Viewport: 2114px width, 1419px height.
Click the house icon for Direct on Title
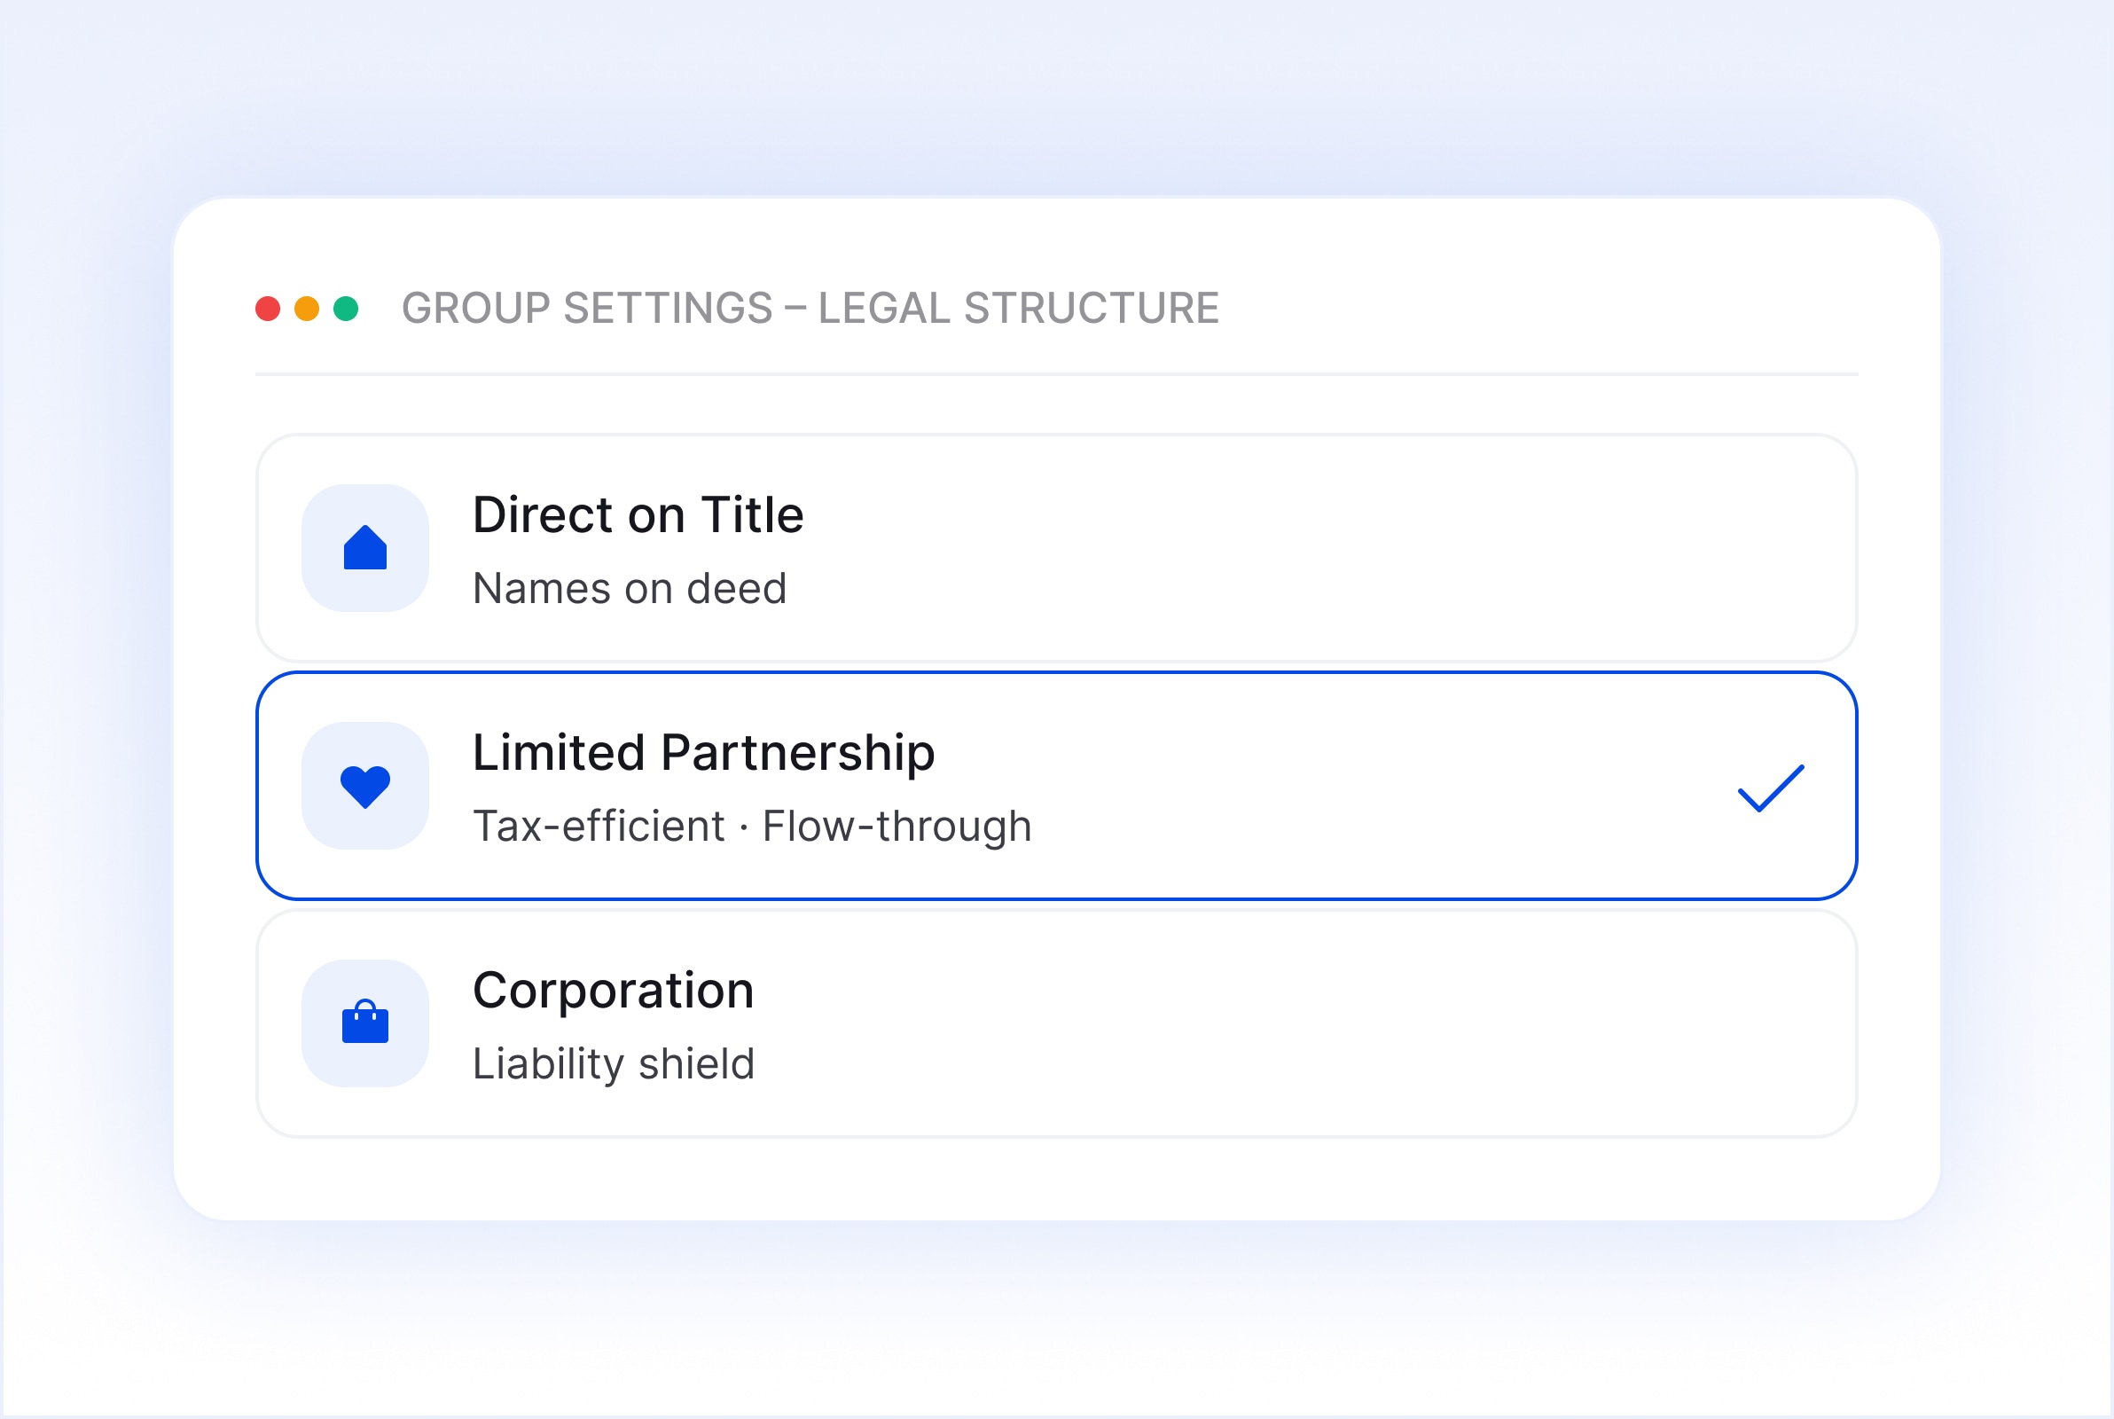point(364,549)
